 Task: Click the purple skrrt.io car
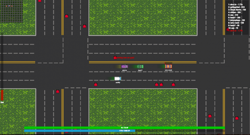point(124,66)
